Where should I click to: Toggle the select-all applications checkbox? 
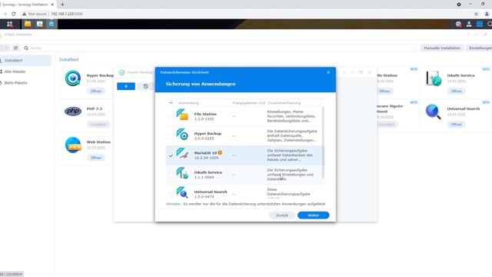[x=171, y=102]
